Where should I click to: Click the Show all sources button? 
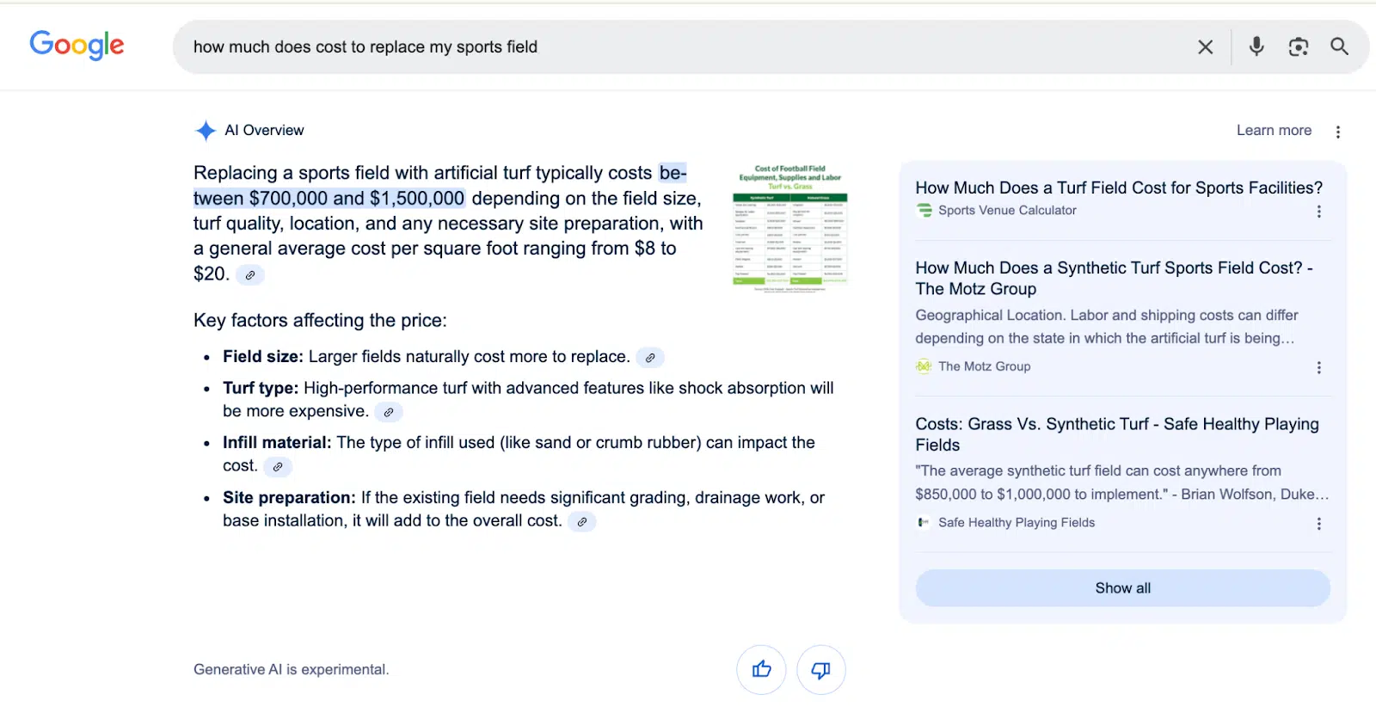1123,588
